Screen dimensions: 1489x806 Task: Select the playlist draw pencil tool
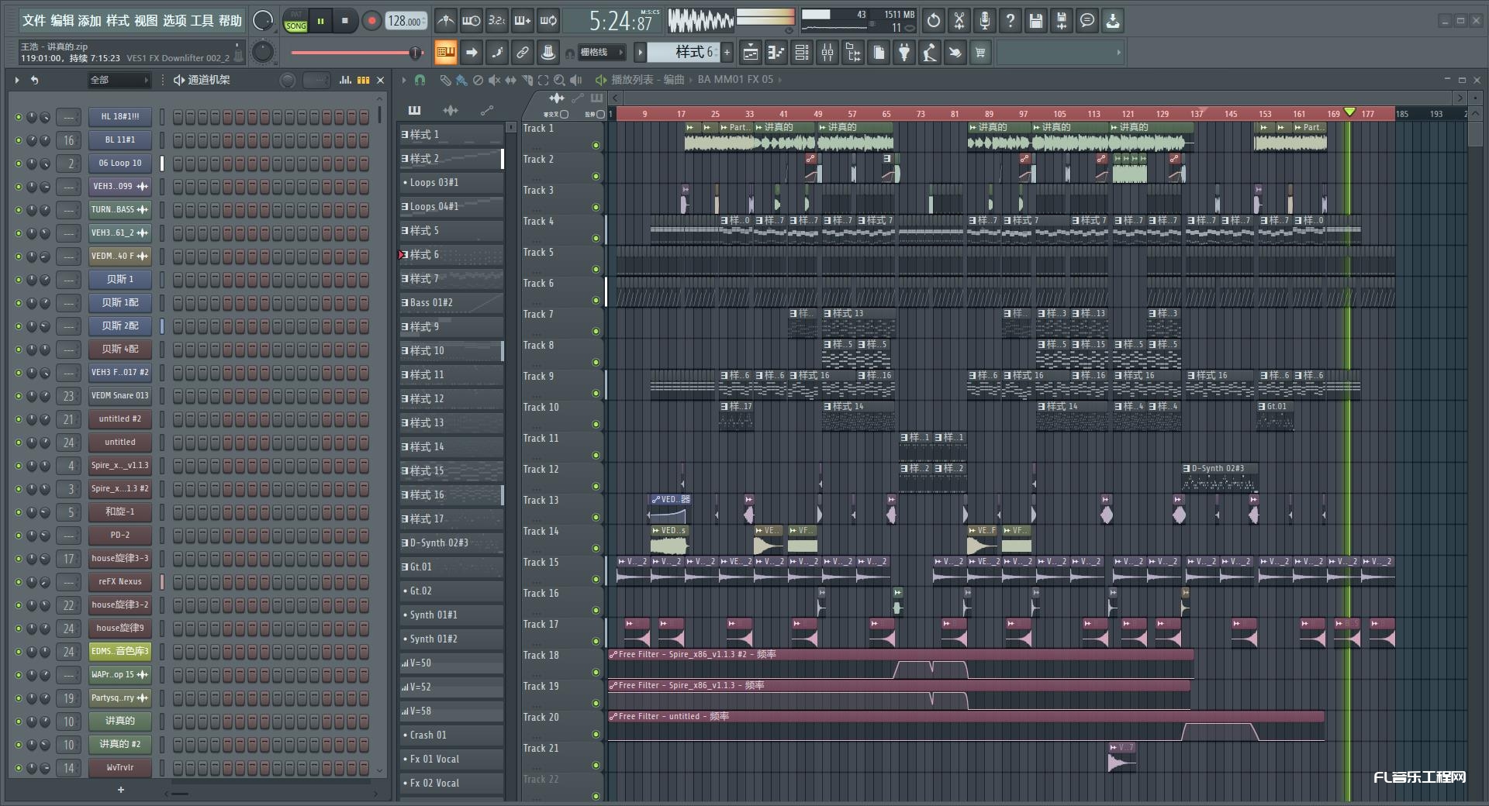(445, 80)
